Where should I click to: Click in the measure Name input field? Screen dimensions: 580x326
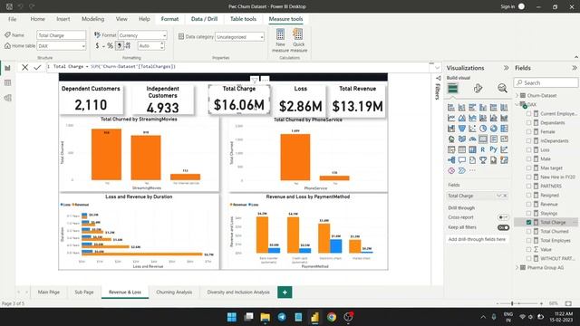[62, 35]
